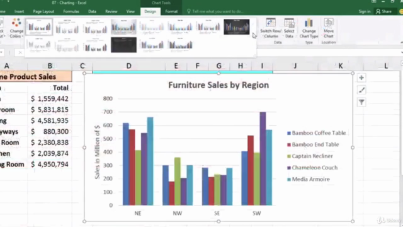Select column header D
Screen dimensions: 403x227
128,66
